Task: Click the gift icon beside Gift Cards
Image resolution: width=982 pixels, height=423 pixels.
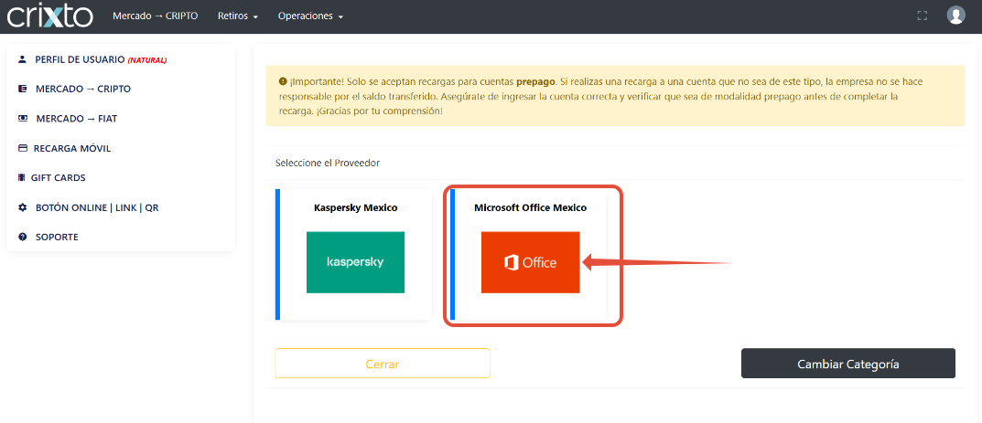Action: click(22, 177)
